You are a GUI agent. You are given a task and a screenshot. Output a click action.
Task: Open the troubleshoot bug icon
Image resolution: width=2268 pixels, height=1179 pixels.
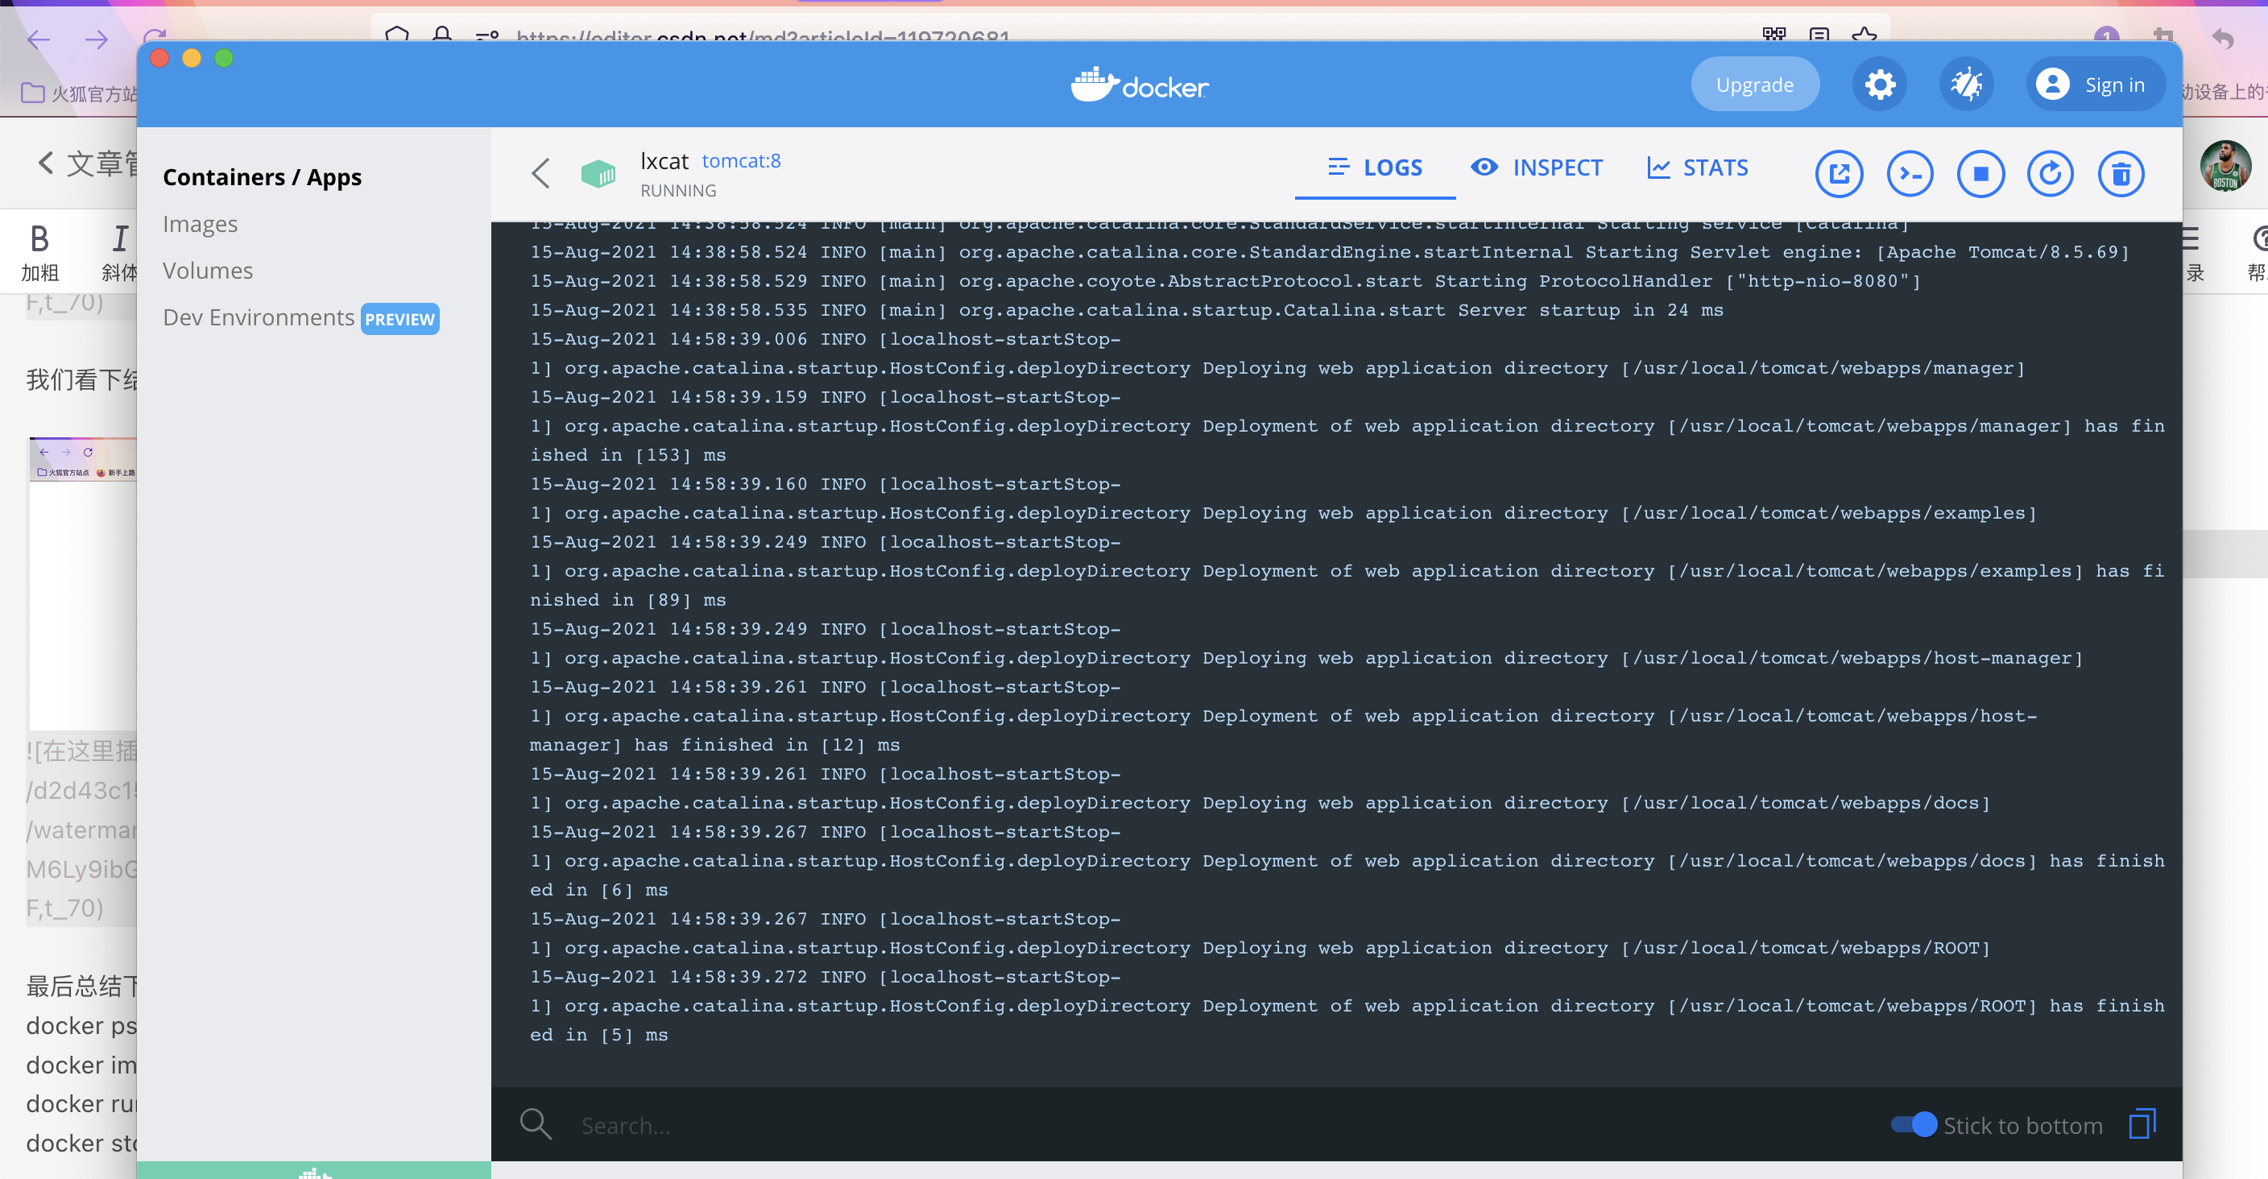click(x=1966, y=85)
